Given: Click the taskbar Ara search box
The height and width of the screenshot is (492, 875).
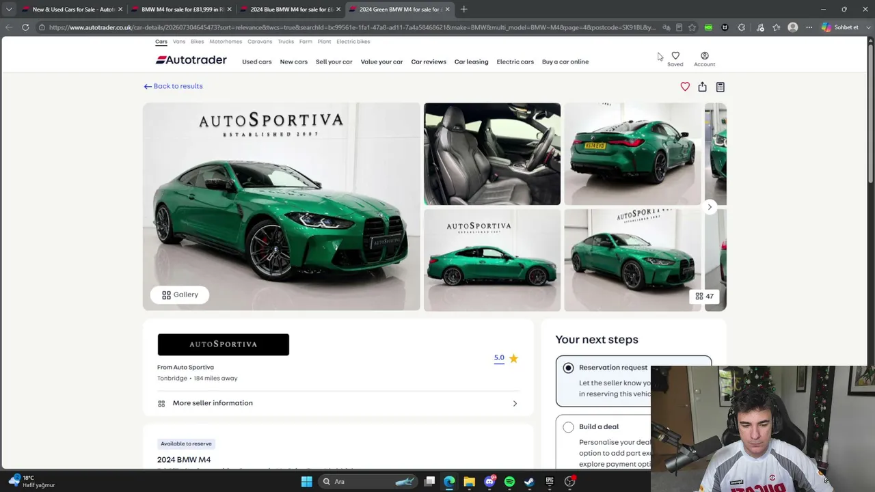Looking at the screenshot, I should click(367, 482).
